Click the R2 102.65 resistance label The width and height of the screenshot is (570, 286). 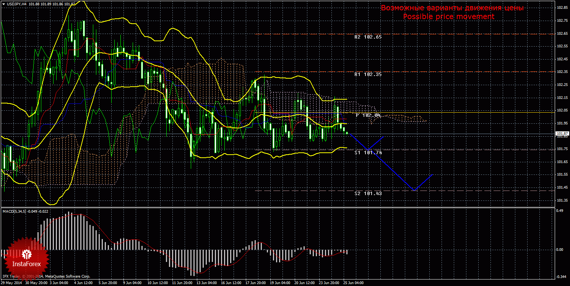pyautogui.click(x=368, y=37)
